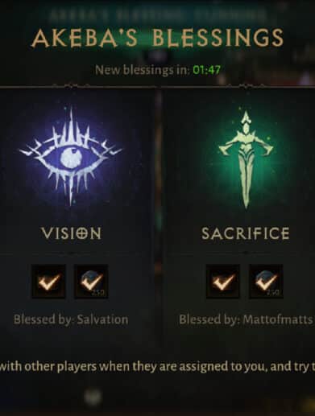Click the Vision blessing title
315x416 pixels.
[71, 233]
